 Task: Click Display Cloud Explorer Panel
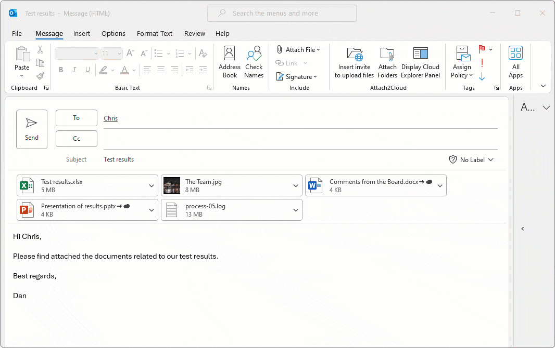click(x=420, y=62)
